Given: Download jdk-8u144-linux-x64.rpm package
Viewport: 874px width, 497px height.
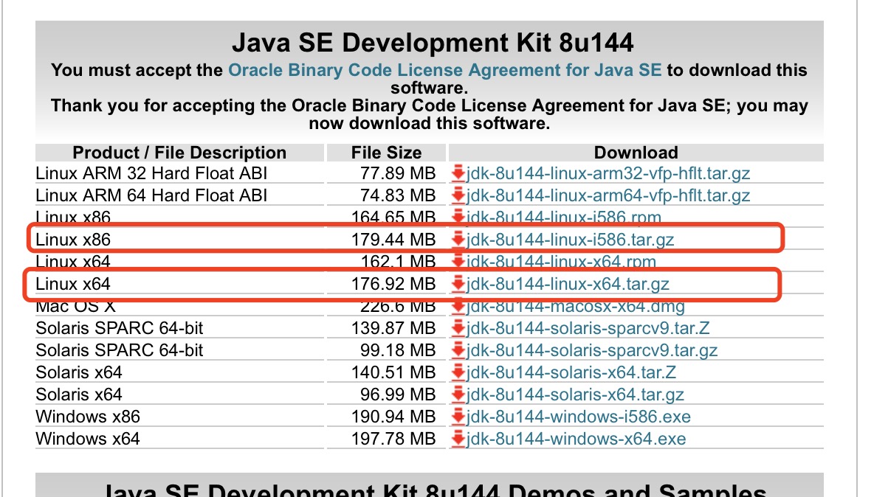Looking at the screenshot, I should click(x=561, y=262).
